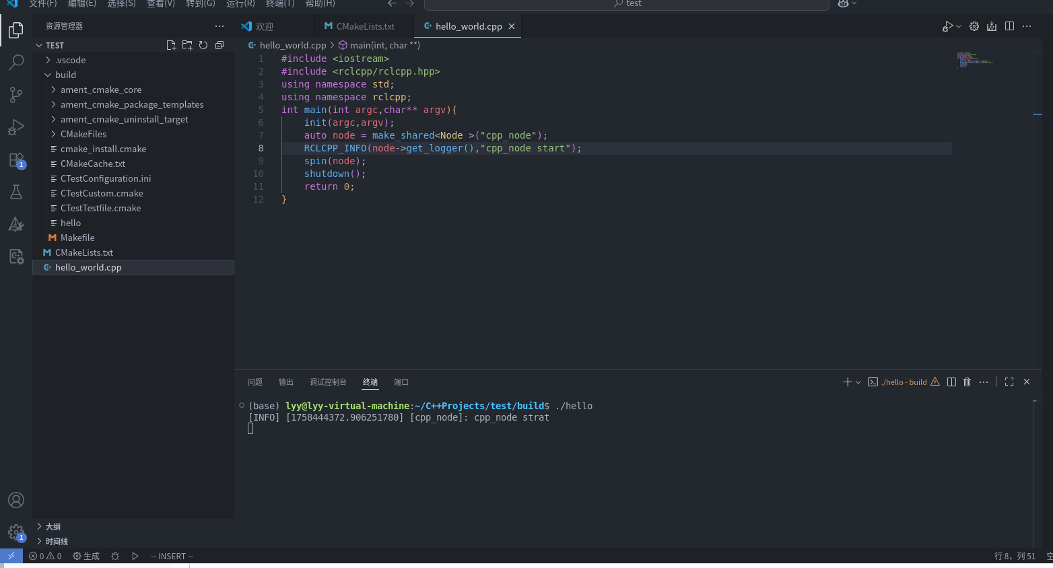The height and width of the screenshot is (568, 1053).
Task: Expand the 大纲 outline section
Action: (133, 526)
